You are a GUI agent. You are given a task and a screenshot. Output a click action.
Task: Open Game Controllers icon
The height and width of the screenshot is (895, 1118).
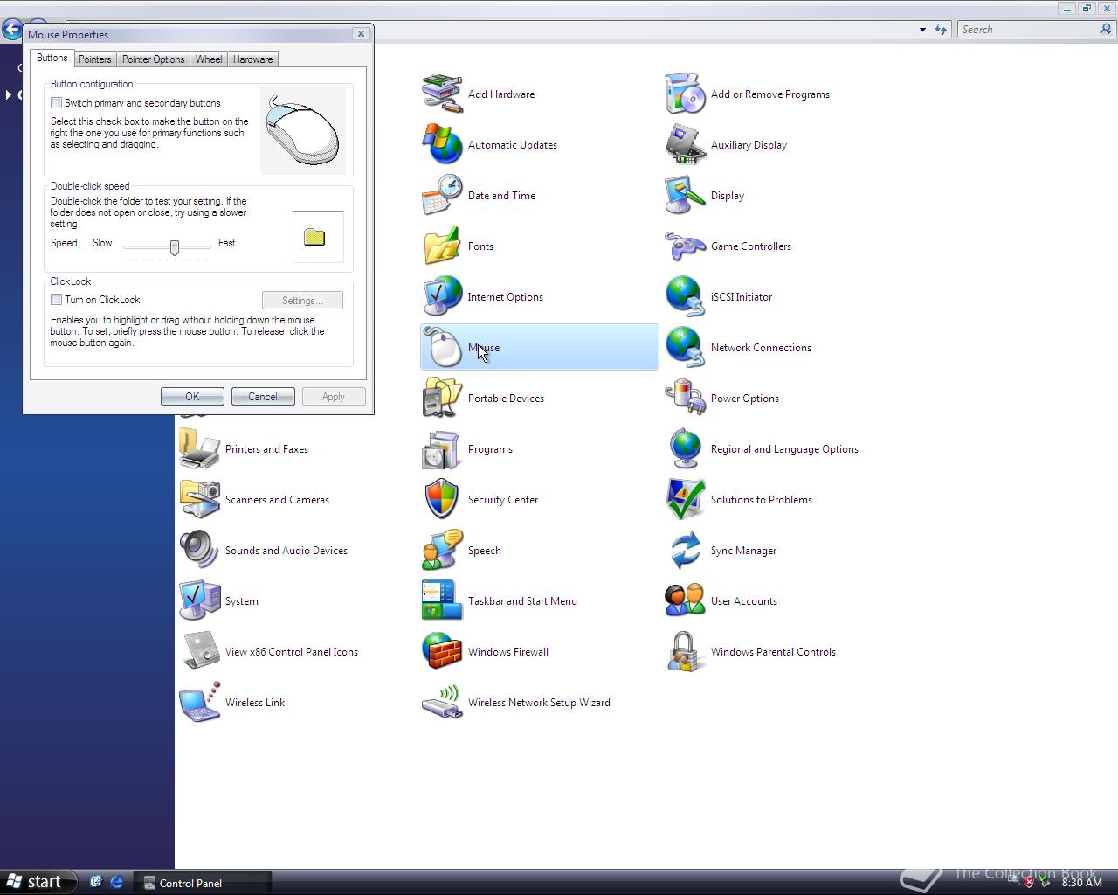tap(685, 246)
